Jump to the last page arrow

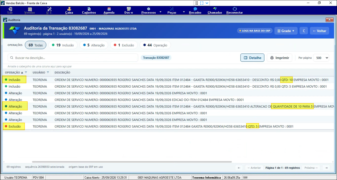coord(326,168)
